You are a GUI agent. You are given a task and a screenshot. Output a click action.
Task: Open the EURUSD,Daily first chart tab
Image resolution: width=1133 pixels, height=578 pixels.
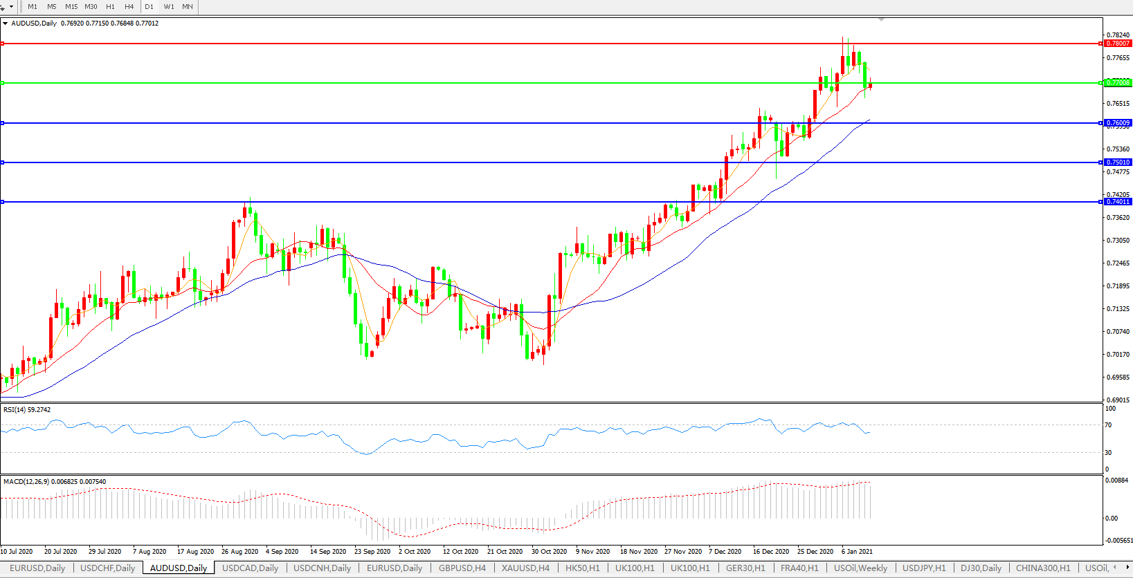click(x=37, y=568)
